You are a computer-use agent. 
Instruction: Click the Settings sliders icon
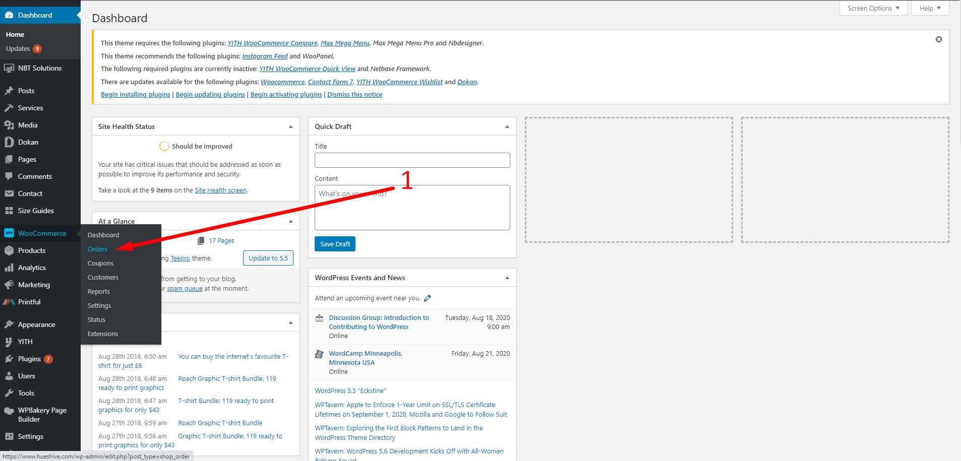(9, 436)
